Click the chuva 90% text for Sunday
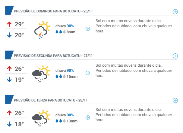183x133 pixels. click(x=65, y=26)
